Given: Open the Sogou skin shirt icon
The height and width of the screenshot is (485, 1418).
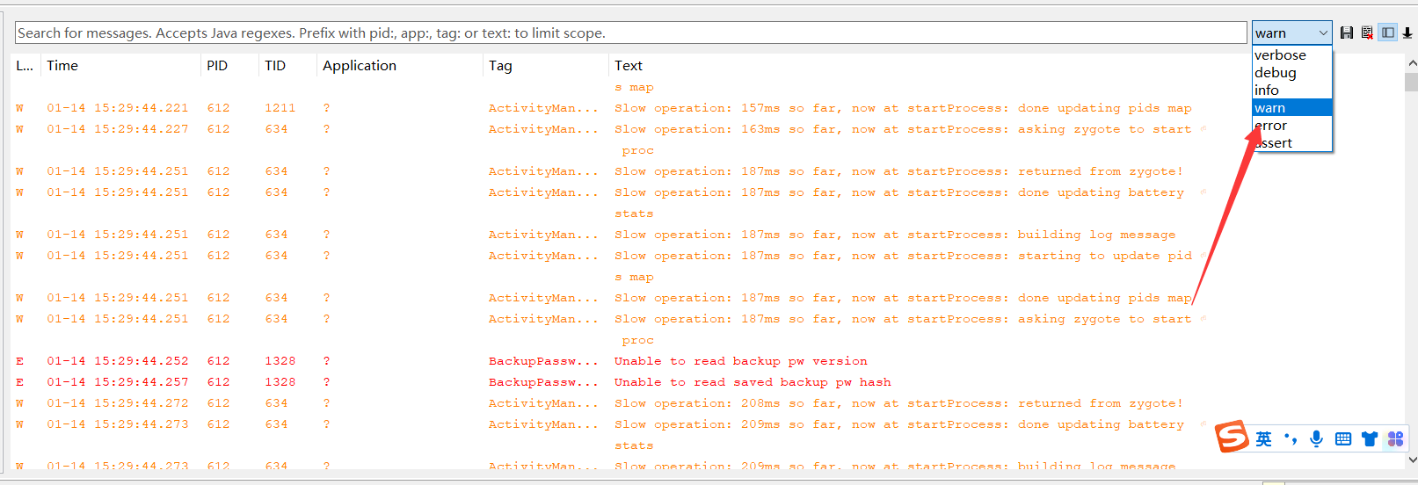Looking at the screenshot, I should (x=1369, y=438).
